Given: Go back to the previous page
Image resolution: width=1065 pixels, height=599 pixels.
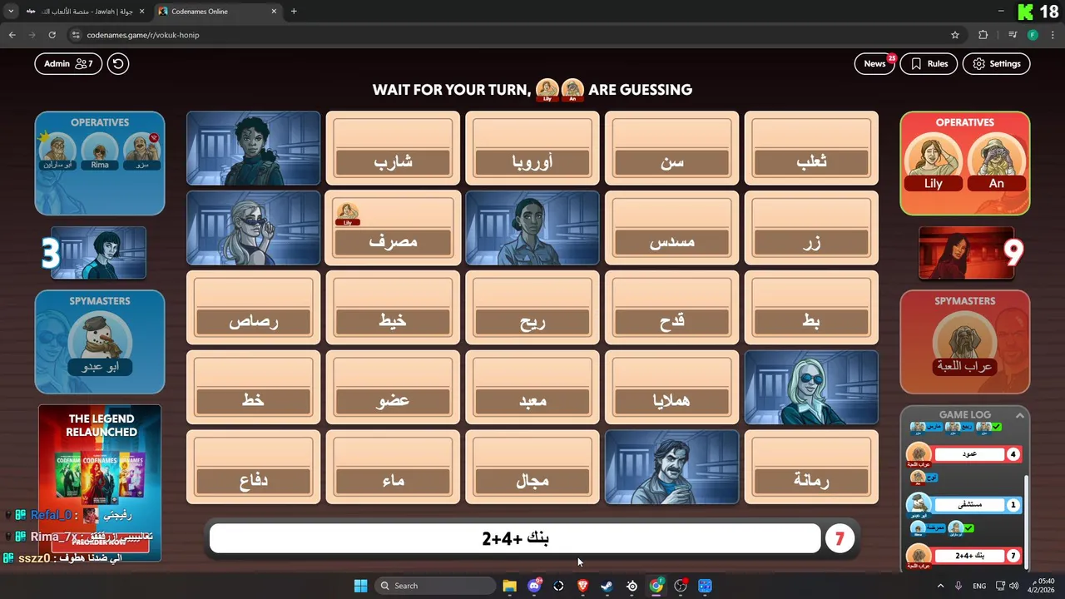Looking at the screenshot, I should 12,35.
